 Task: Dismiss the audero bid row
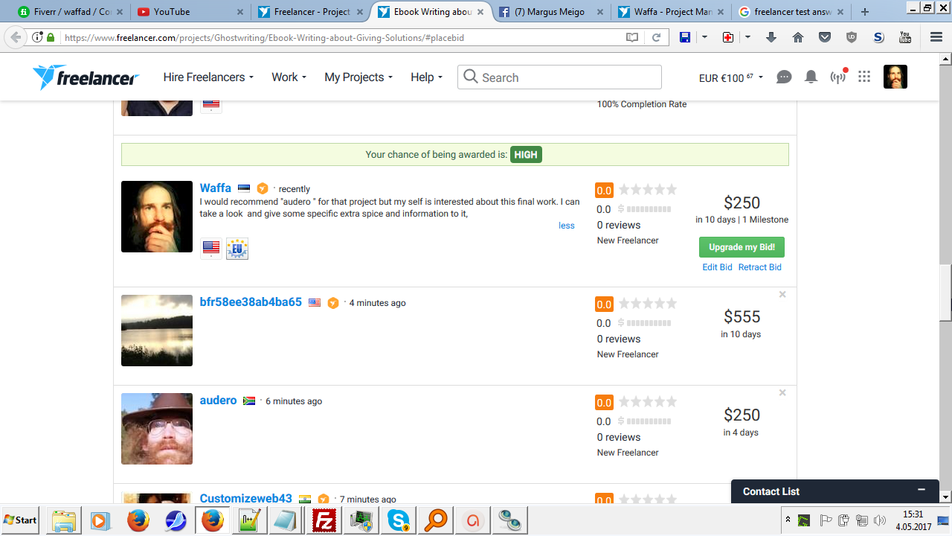782,392
